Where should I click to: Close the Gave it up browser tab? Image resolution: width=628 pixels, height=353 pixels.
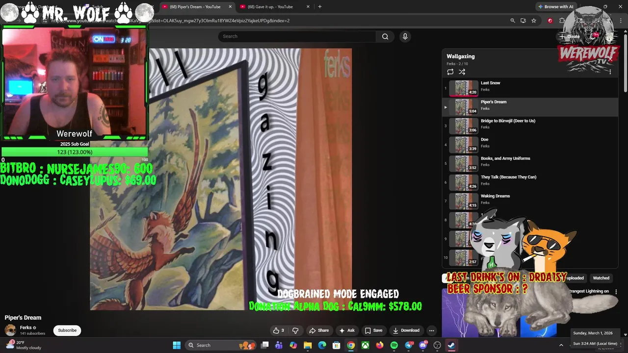coord(308,7)
